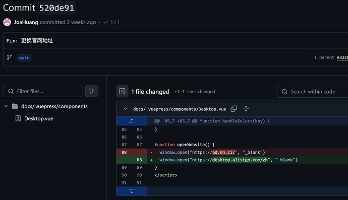The image size is (348, 200).
Task: Open the green checks status icon
Action: [x=106, y=22]
